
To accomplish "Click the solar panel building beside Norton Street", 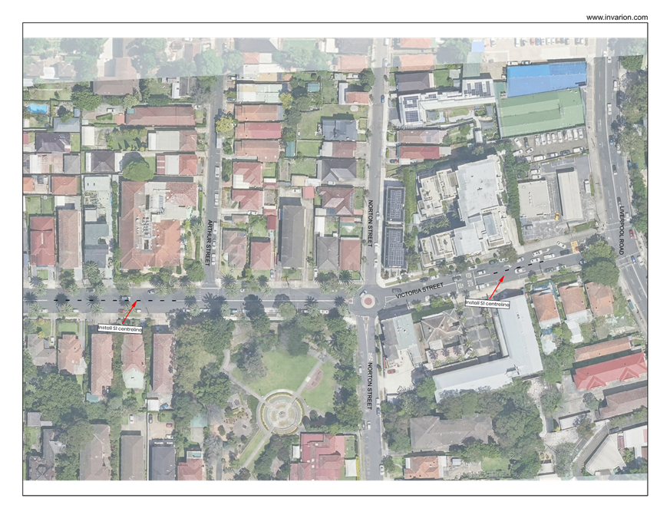I will click(394, 227).
